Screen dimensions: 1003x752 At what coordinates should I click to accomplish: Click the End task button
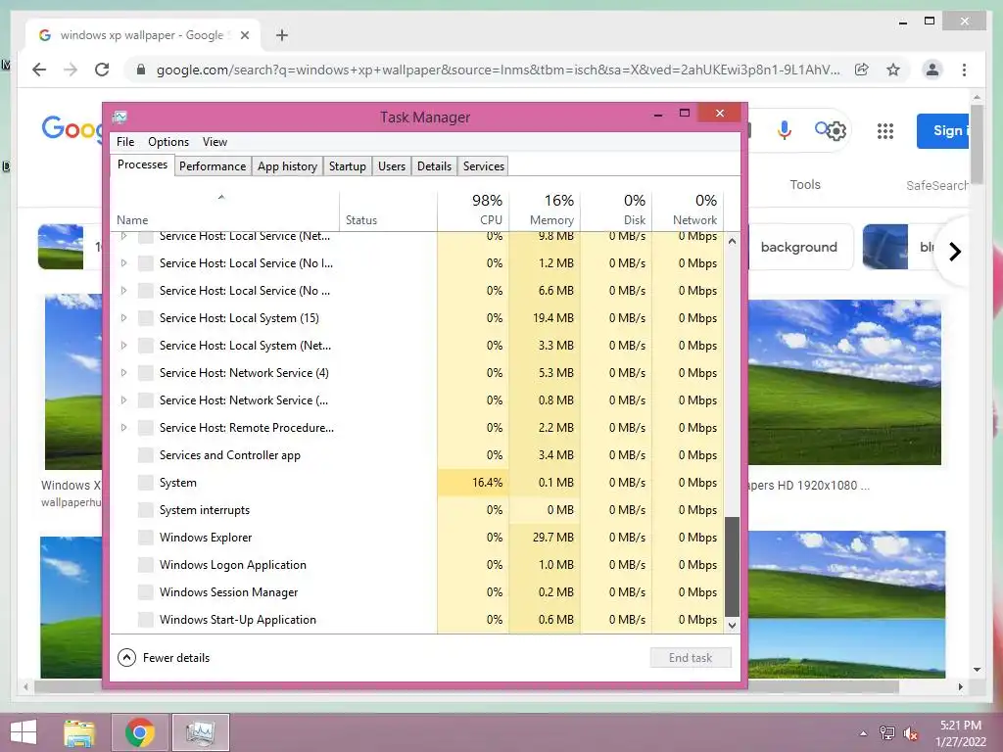coord(691,658)
